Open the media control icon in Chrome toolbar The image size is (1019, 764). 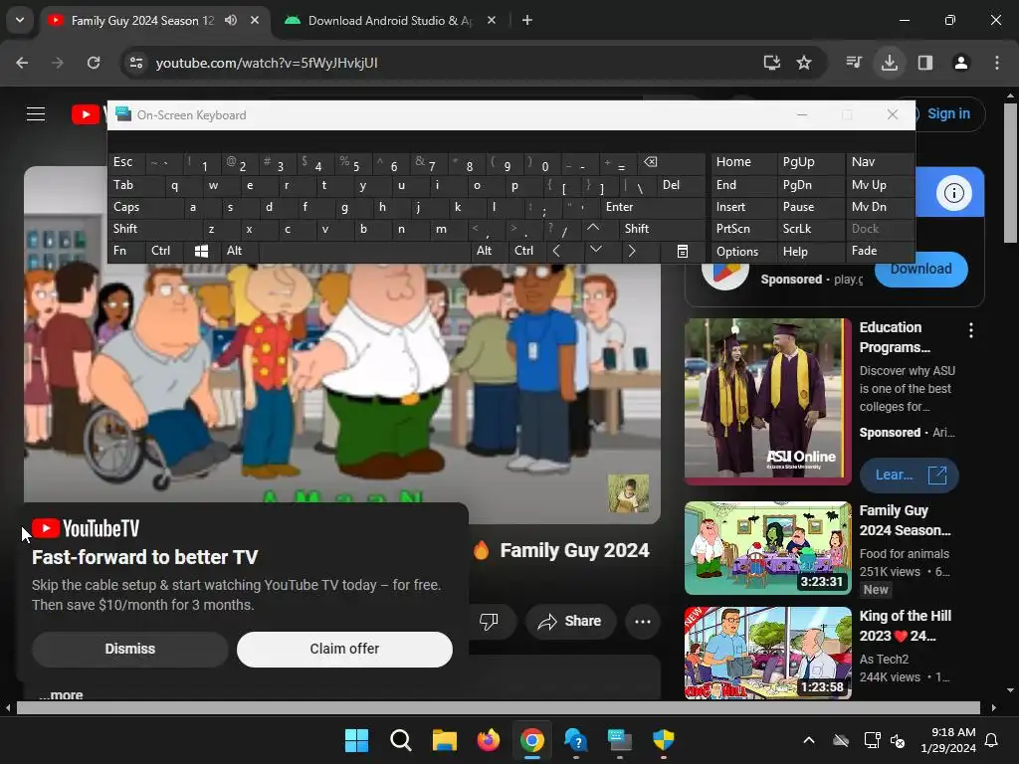tap(854, 63)
